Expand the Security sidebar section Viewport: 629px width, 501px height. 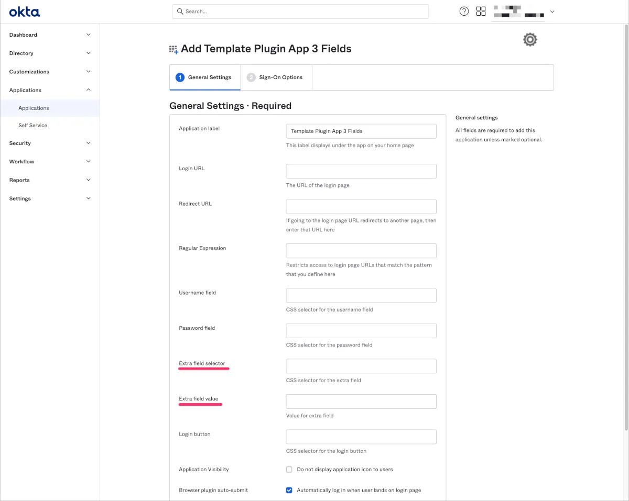88,143
